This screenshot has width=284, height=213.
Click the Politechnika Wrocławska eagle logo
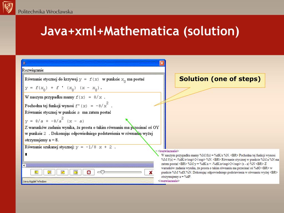point(8,7)
